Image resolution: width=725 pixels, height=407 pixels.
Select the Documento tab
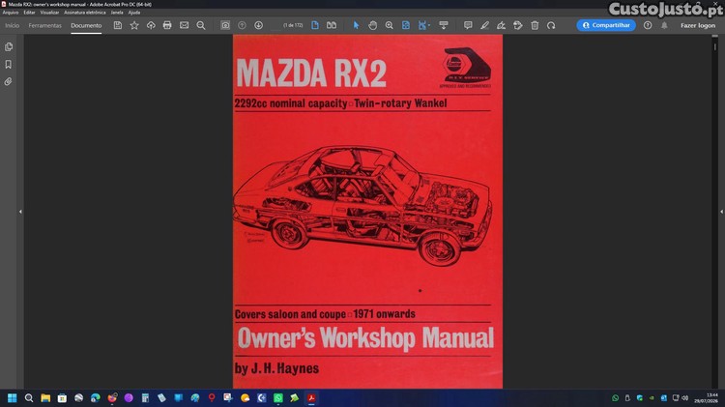coord(86,25)
